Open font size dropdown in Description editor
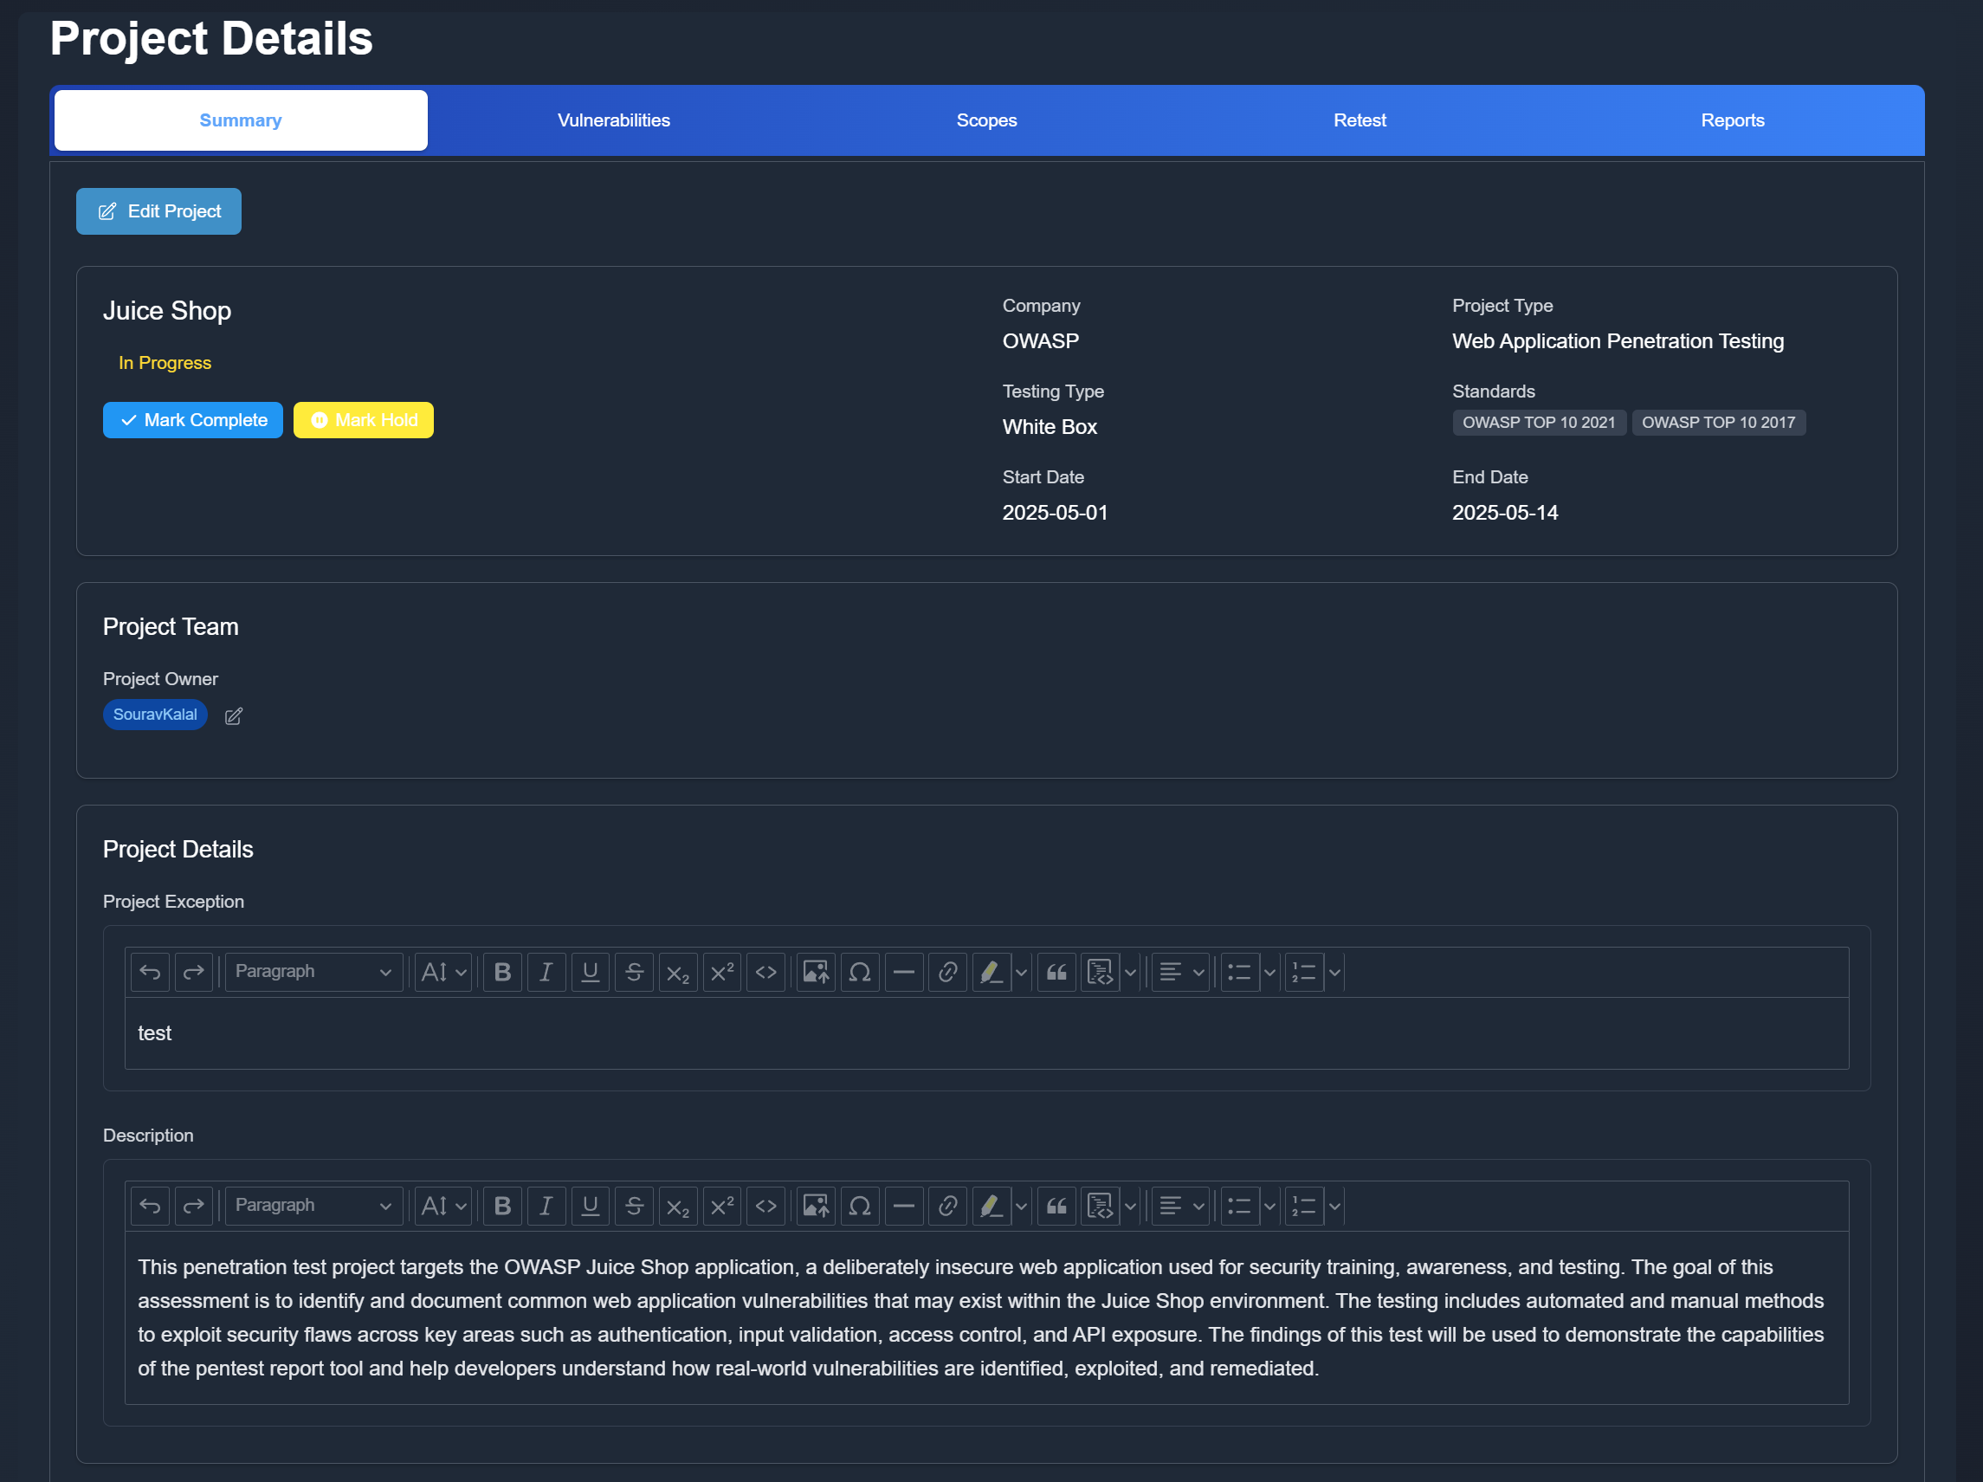The height and width of the screenshot is (1482, 1983). point(443,1206)
